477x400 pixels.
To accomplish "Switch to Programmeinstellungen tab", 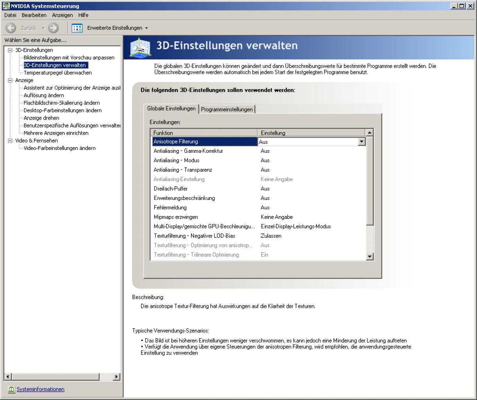I will pyautogui.click(x=227, y=109).
